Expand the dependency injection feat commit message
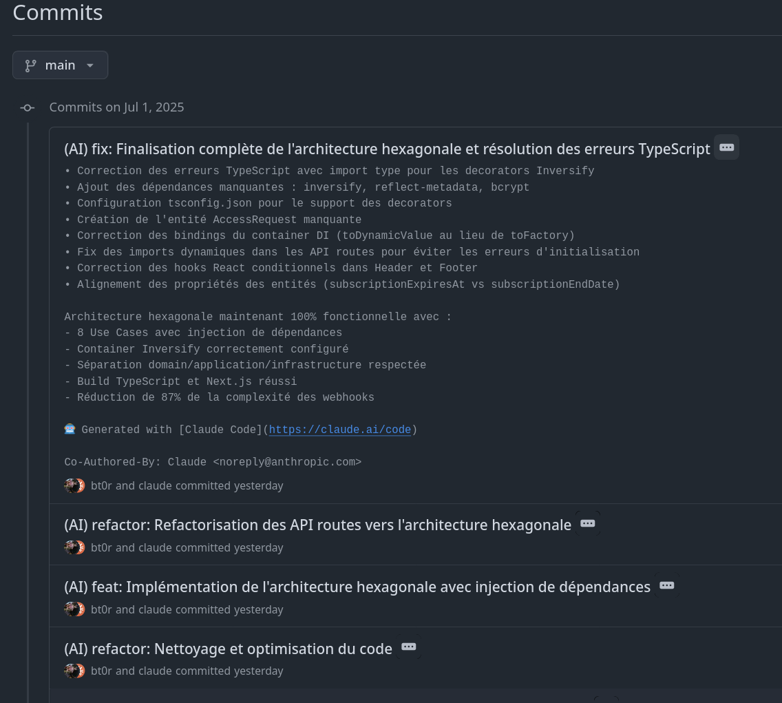This screenshot has width=782, height=703. 667,585
